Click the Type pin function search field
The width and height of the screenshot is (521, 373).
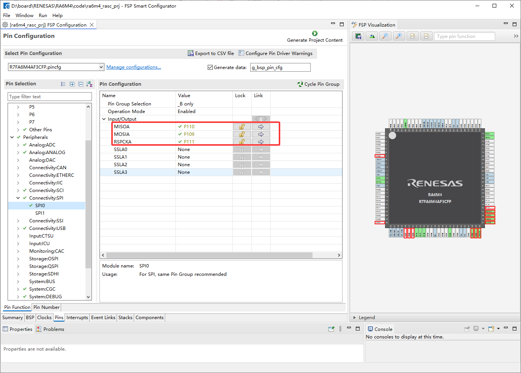click(464, 36)
